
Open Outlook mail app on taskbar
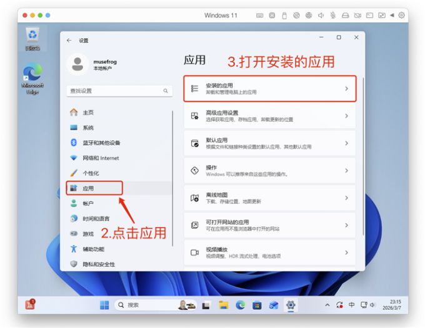point(274,306)
